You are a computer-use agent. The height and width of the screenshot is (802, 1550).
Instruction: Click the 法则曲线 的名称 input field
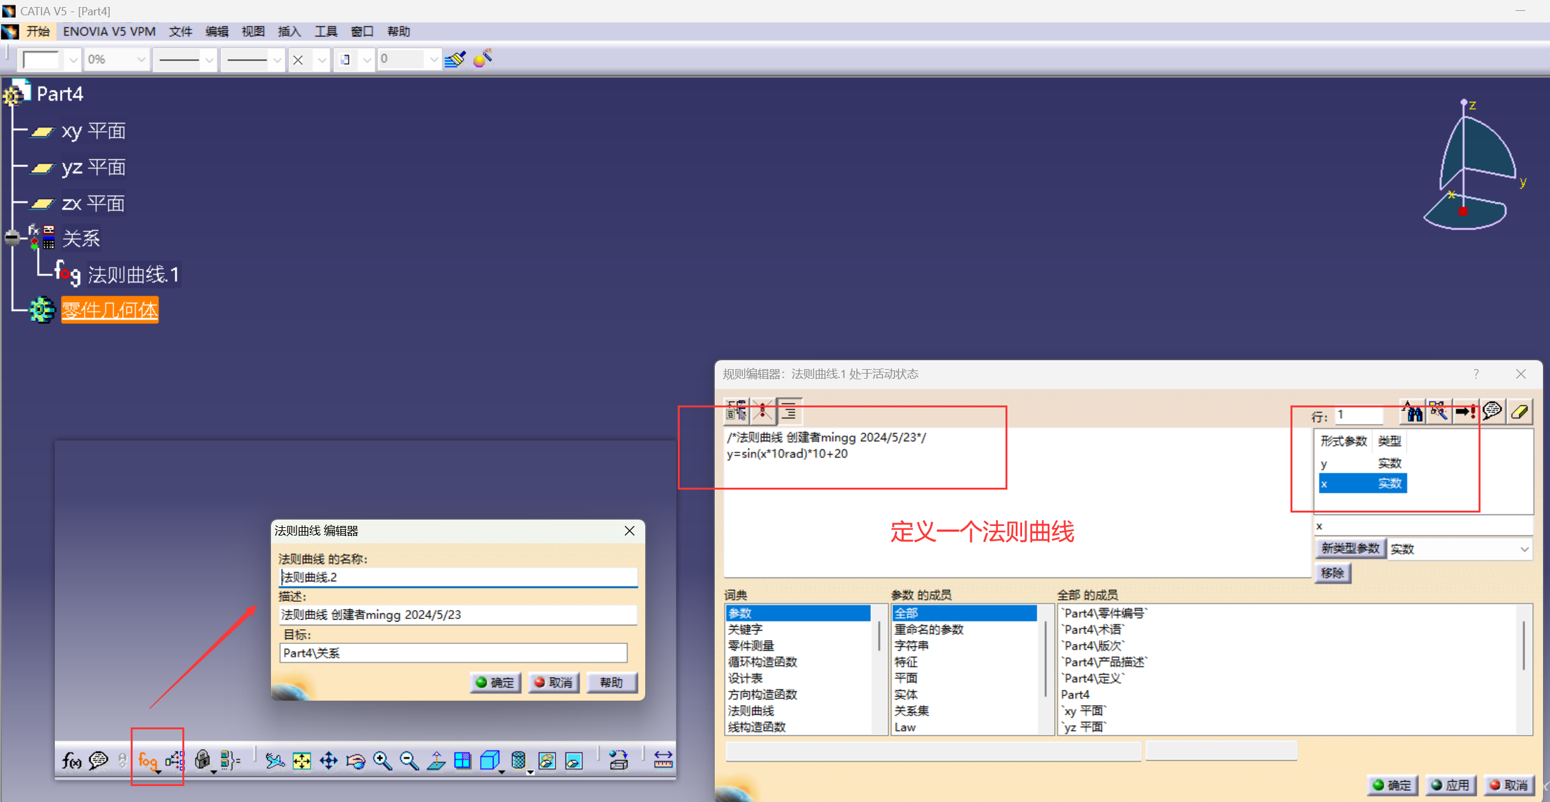click(x=458, y=577)
